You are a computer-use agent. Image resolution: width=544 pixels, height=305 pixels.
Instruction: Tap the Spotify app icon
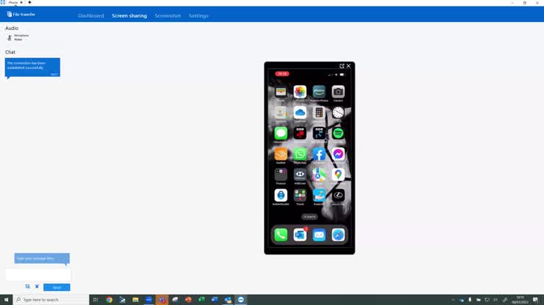pyautogui.click(x=338, y=133)
